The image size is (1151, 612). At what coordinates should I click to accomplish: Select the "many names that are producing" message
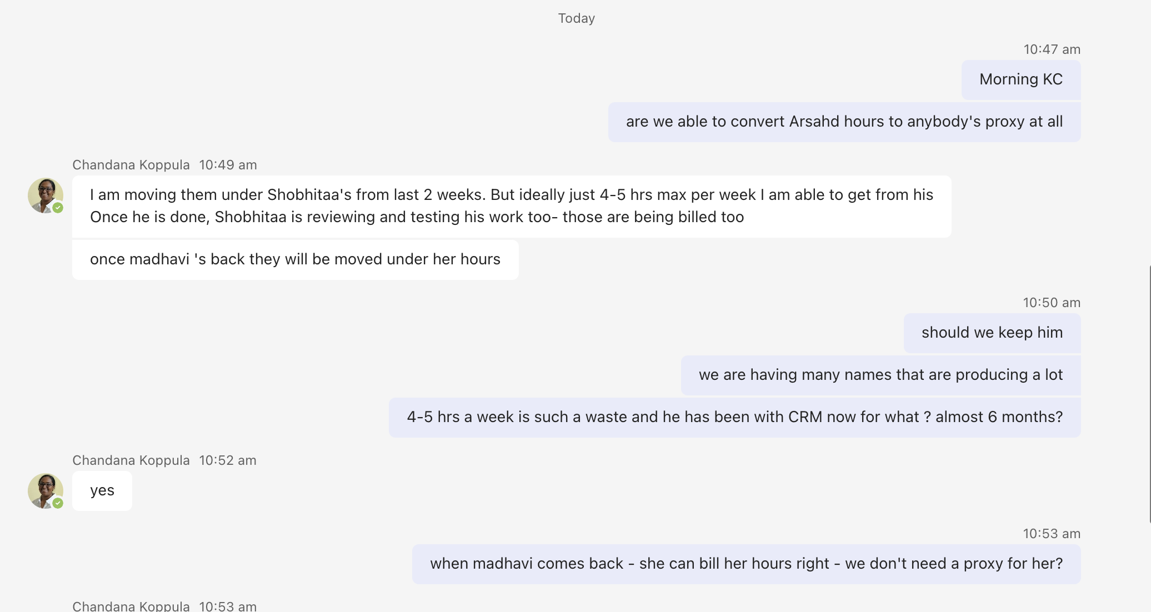pos(880,375)
